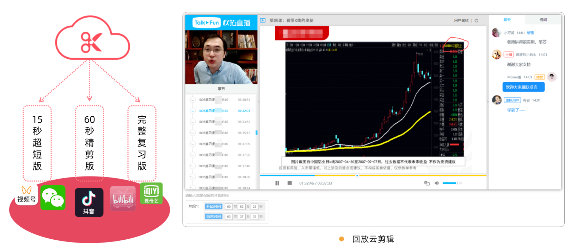This screenshot has height=252, width=571.
Task: Jump to the chapter at 01:33:53
Action: pyautogui.click(x=221, y=122)
